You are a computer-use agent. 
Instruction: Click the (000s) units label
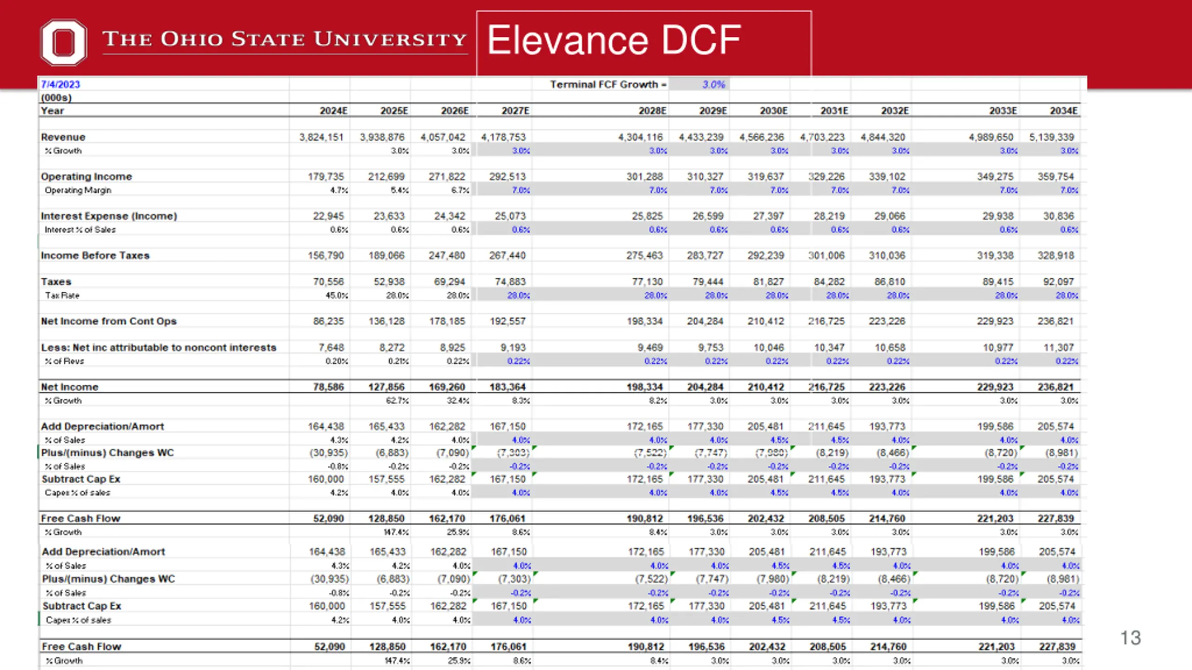[x=56, y=98]
